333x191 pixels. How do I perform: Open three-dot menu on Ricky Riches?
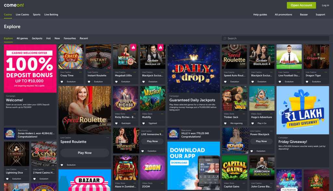click(135, 114)
